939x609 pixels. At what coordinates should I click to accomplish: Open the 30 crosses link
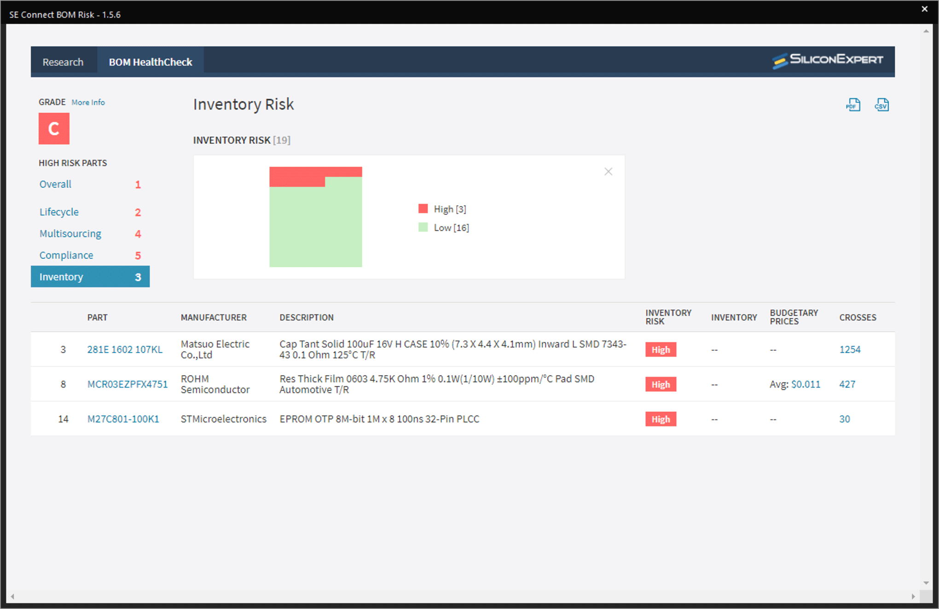pyautogui.click(x=844, y=419)
